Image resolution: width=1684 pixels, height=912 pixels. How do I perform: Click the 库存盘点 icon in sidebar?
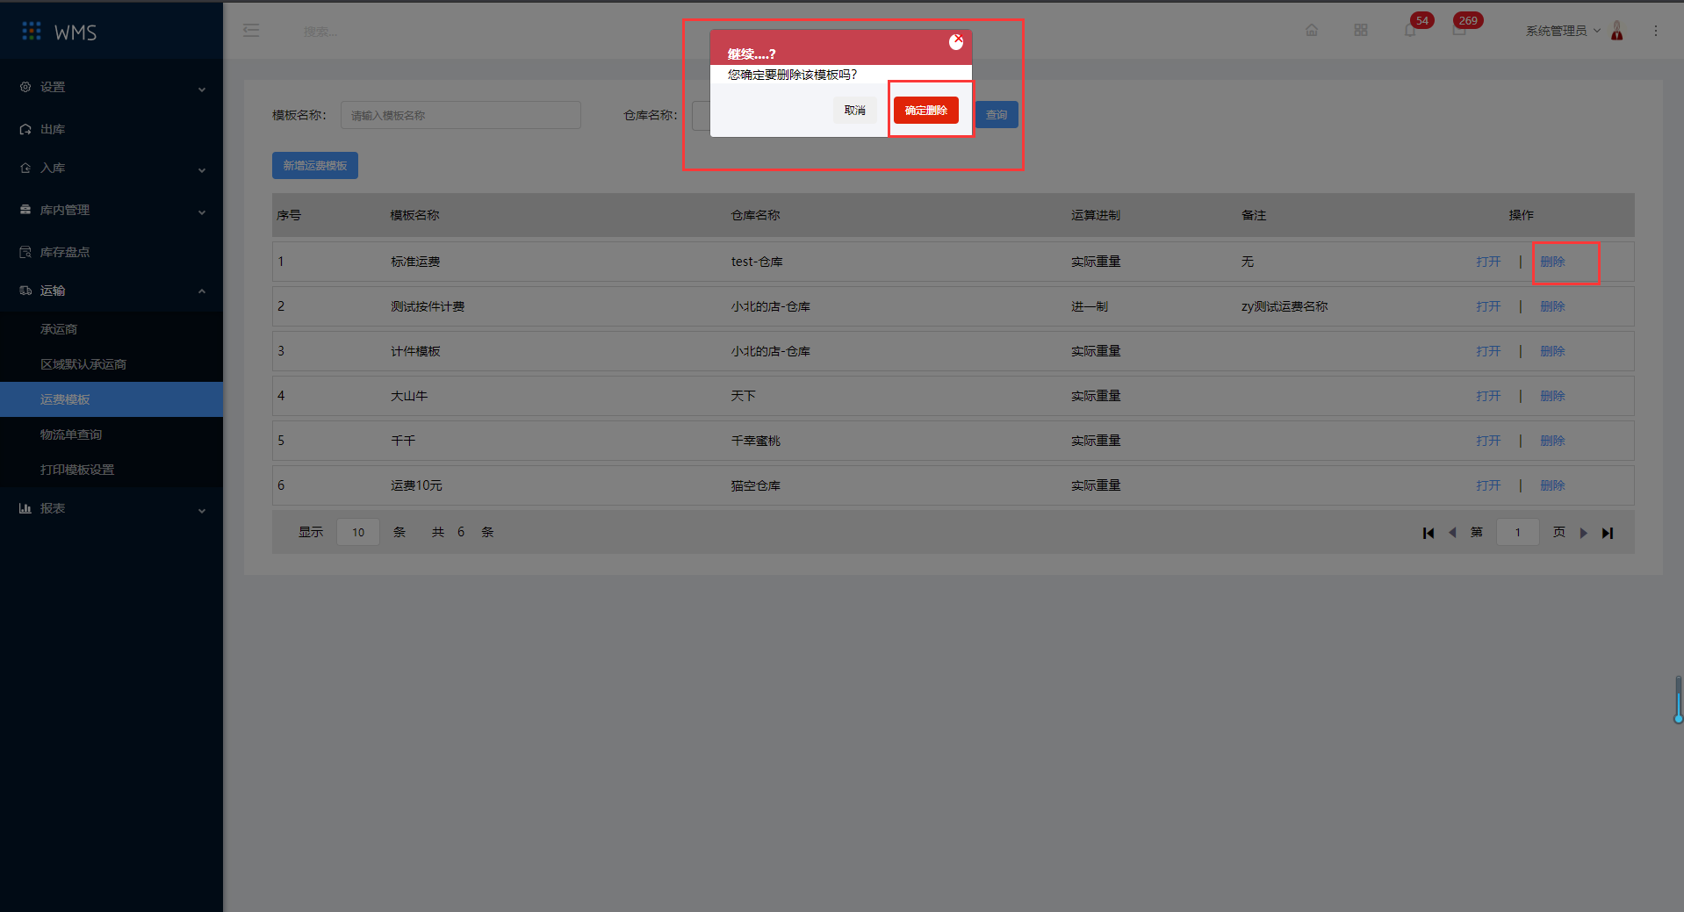click(x=25, y=252)
